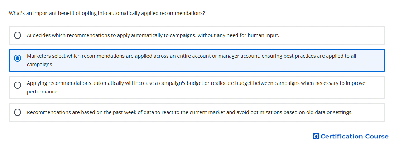Click the answer text about past week of data

[190, 112]
